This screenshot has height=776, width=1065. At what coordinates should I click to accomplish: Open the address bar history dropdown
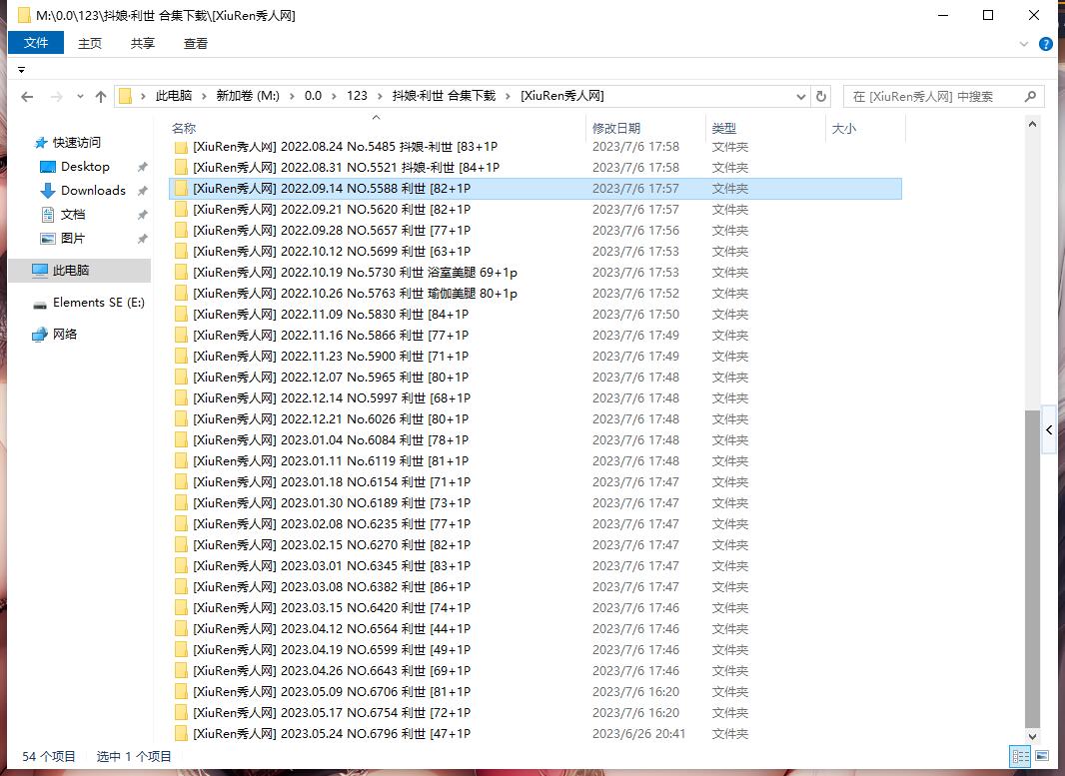click(801, 97)
